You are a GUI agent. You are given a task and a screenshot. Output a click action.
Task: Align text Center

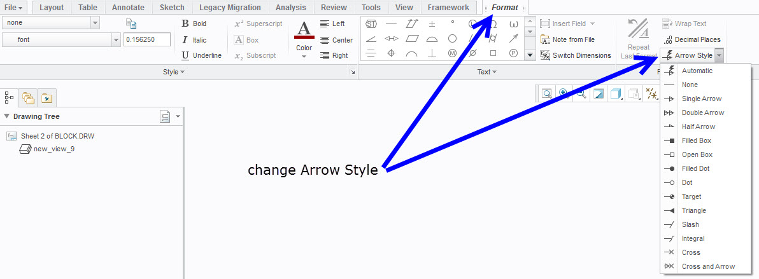tap(336, 40)
